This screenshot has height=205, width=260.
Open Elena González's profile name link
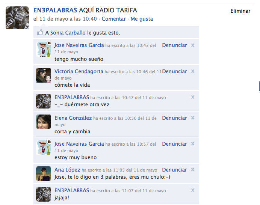73,118
